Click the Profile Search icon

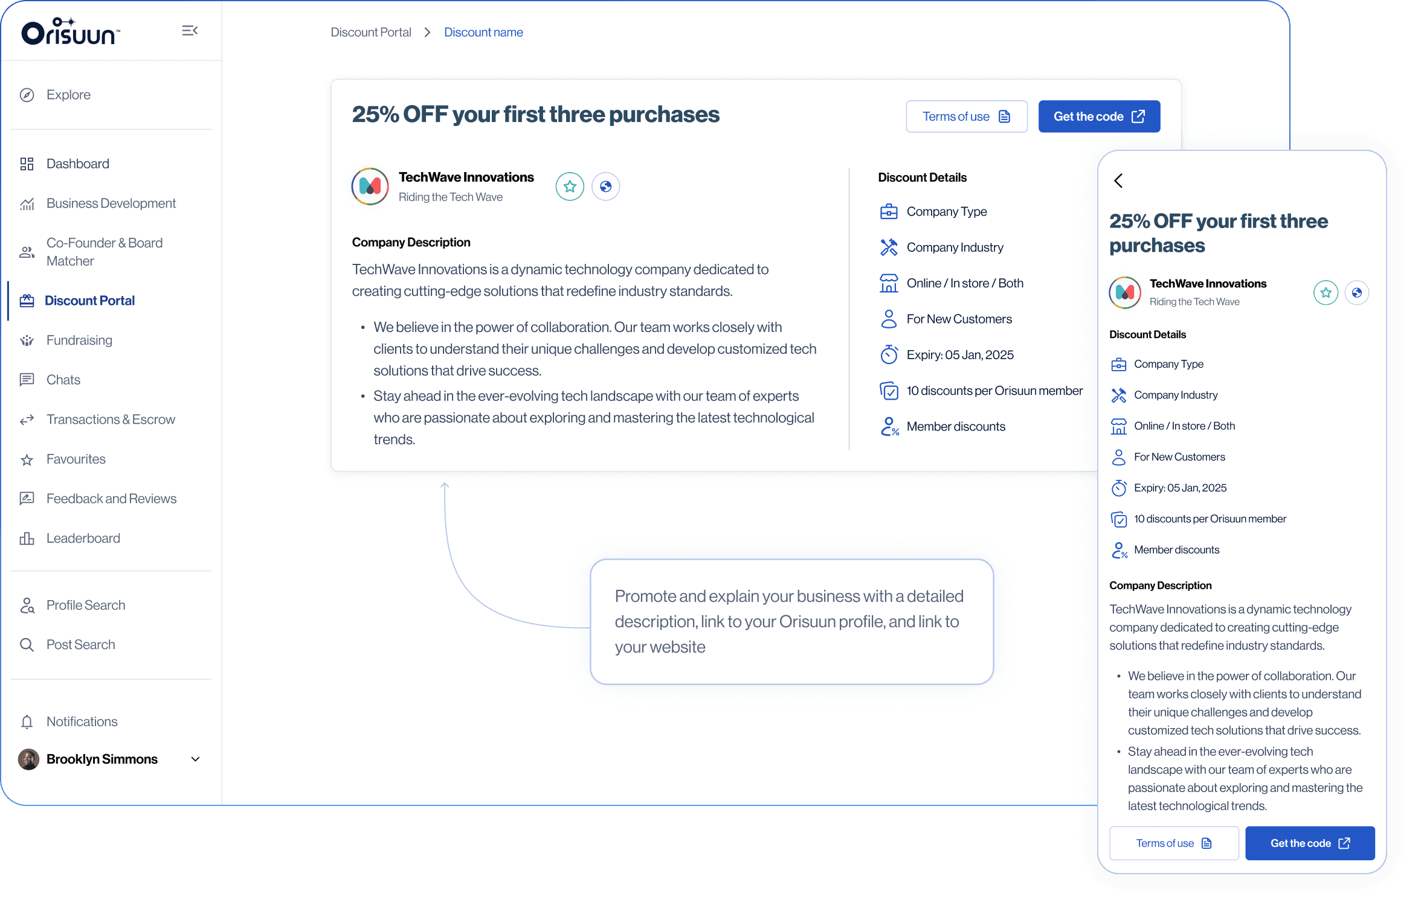coord(27,606)
